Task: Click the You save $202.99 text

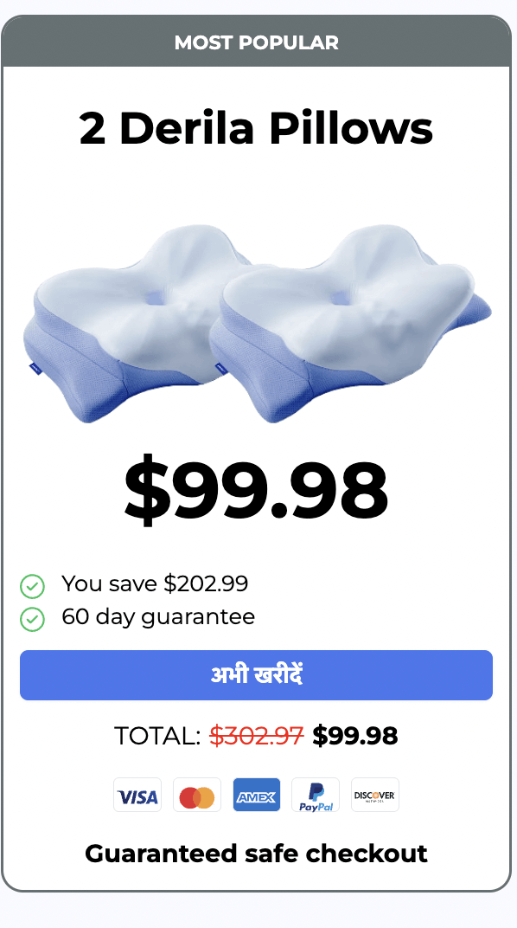Action: click(x=155, y=583)
